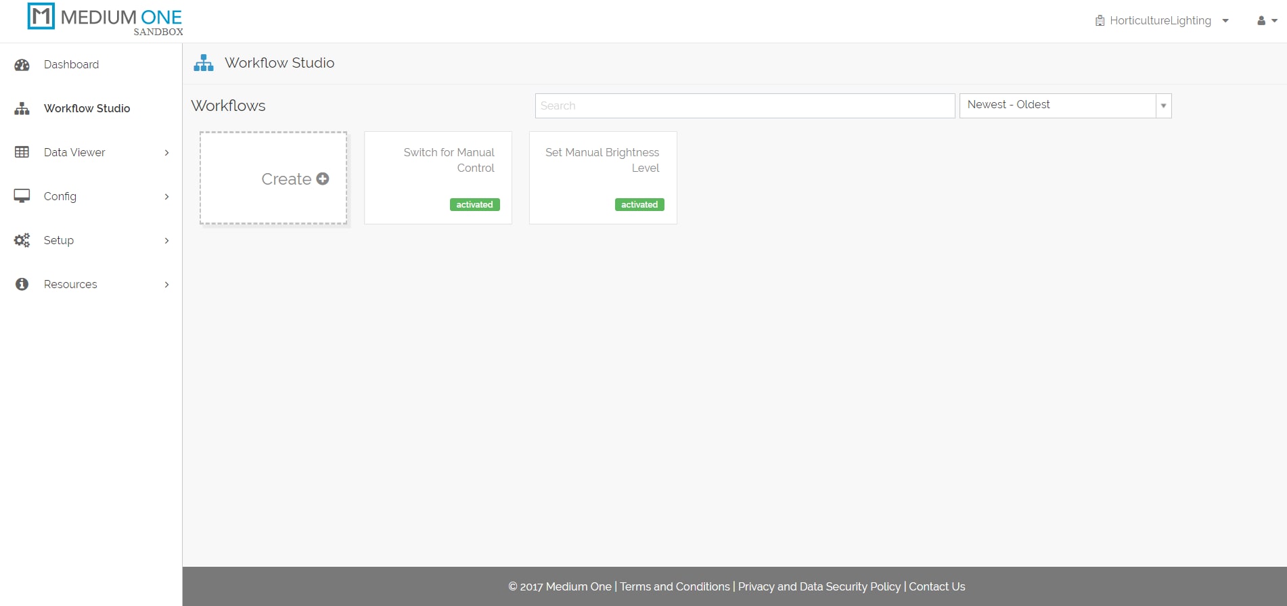
Task: Click the Resources info icon
Action: click(22, 284)
